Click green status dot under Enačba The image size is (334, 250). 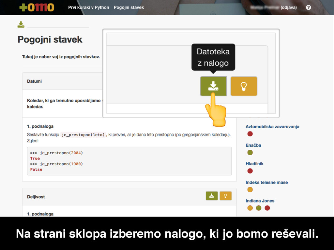(250, 152)
